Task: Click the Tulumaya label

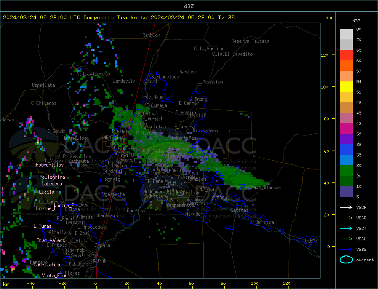Action: [x=157, y=105]
